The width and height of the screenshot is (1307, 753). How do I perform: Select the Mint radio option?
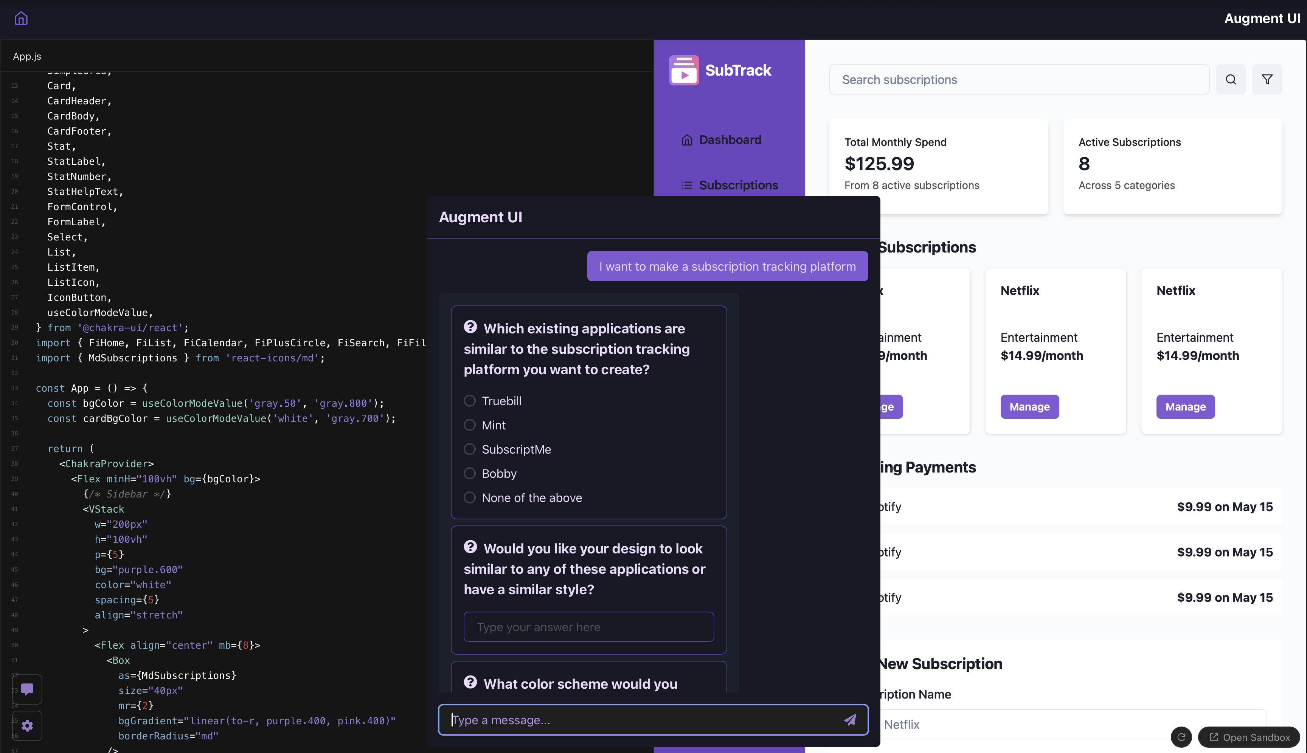point(469,425)
